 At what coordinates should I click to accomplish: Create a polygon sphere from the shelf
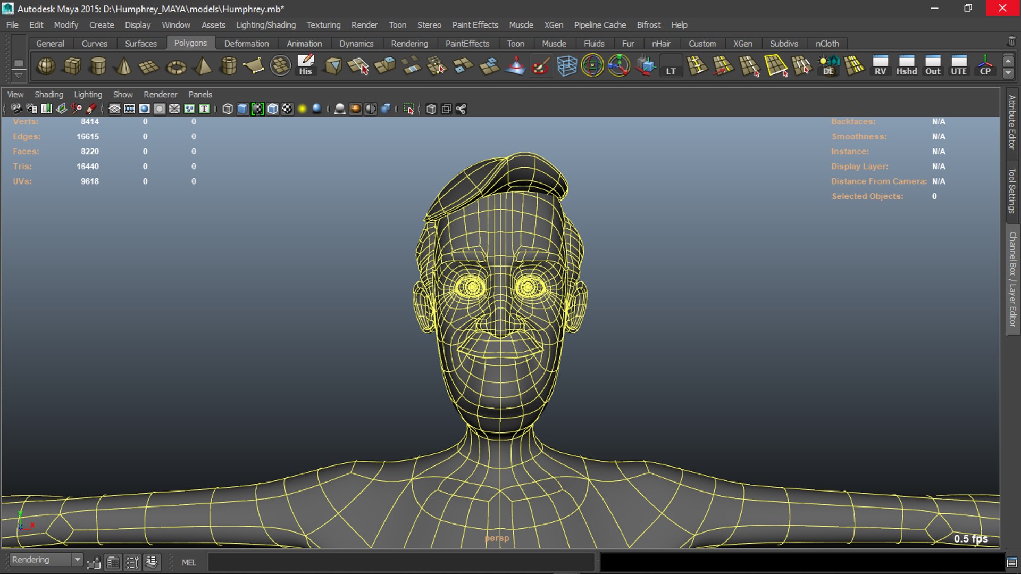(46, 66)
